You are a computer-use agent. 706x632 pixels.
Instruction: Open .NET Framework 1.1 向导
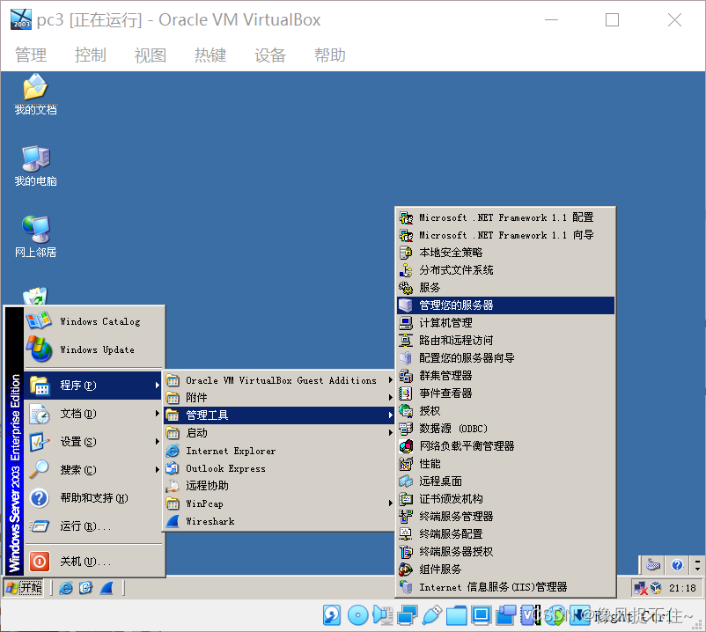[x=505, y=235]
